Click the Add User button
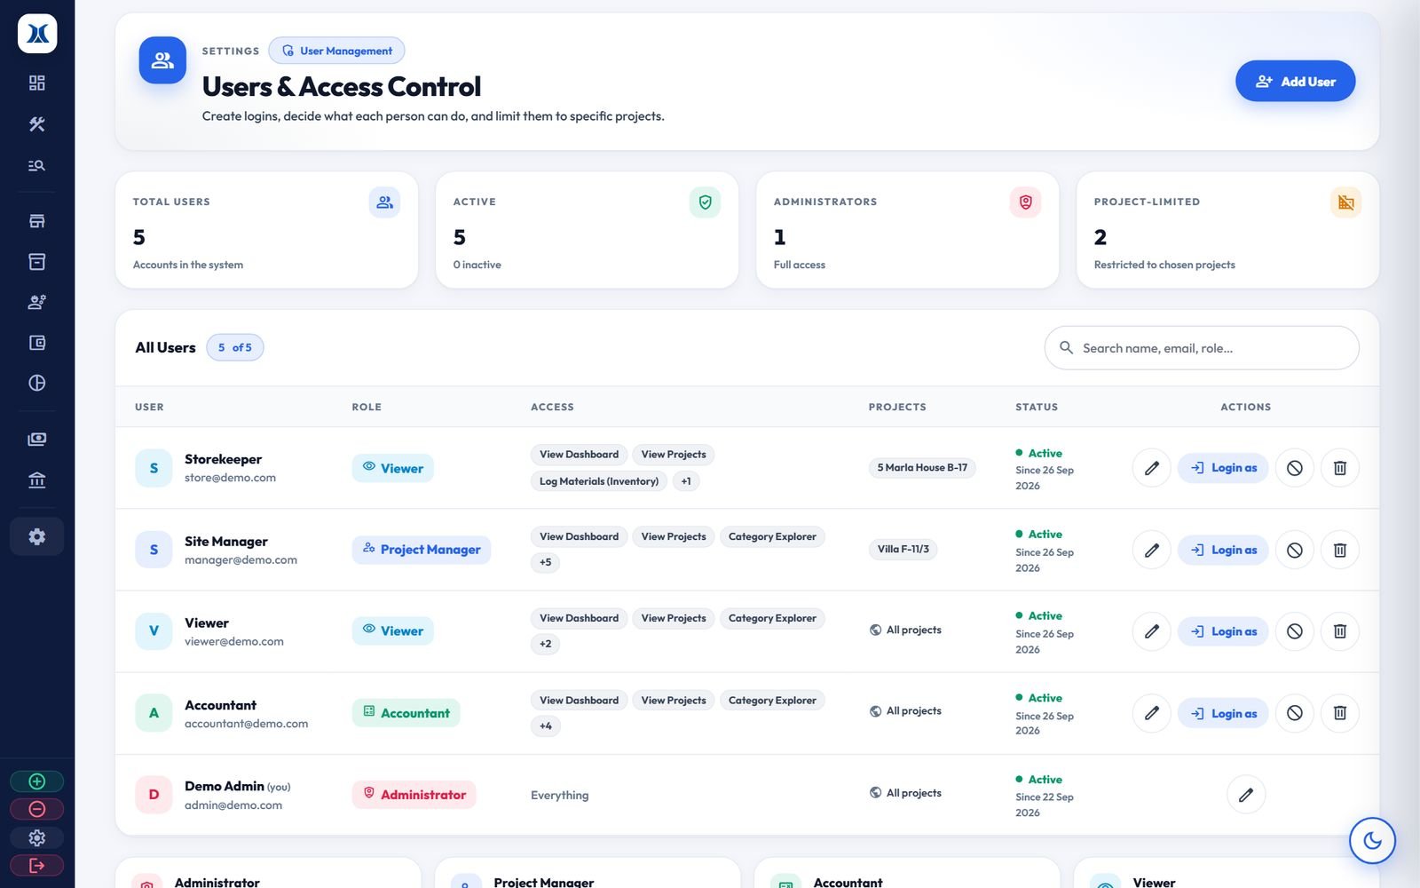The width and height of the screenshot is (1420, 888). [1295, 81]
